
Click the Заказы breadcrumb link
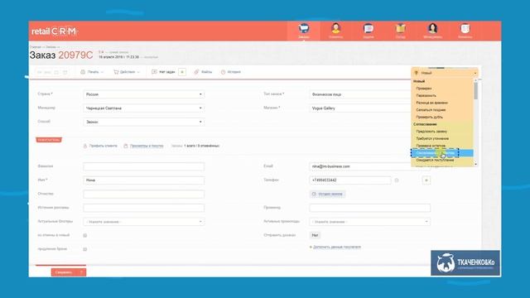51,47
